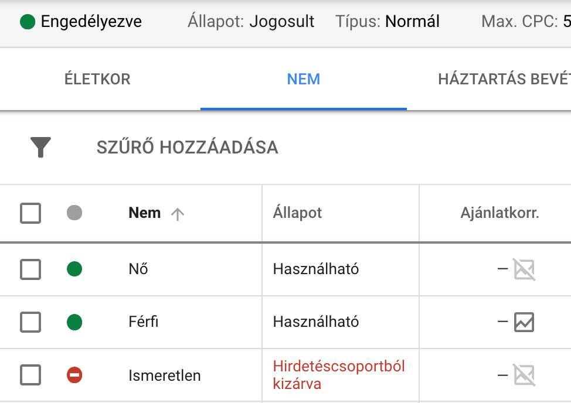Click the green status dot for Nő
Viewport: 571px width, 403px height.
click(74, 269)
